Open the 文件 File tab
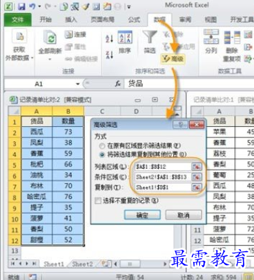The width and height of the screenshot is (254, 280). [18, 20]
